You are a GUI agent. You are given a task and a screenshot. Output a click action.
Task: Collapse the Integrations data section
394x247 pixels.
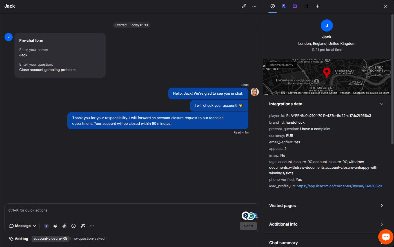(x=382, y=104)
